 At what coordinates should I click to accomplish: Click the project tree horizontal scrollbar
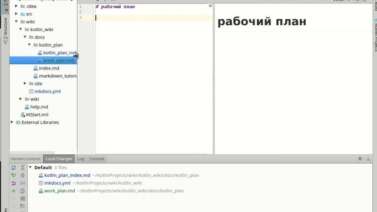(32, 153)
